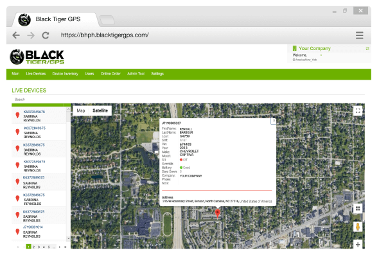379x255 pixels.
Task: Open the map tilt grid icon
Action: (358, 208)
